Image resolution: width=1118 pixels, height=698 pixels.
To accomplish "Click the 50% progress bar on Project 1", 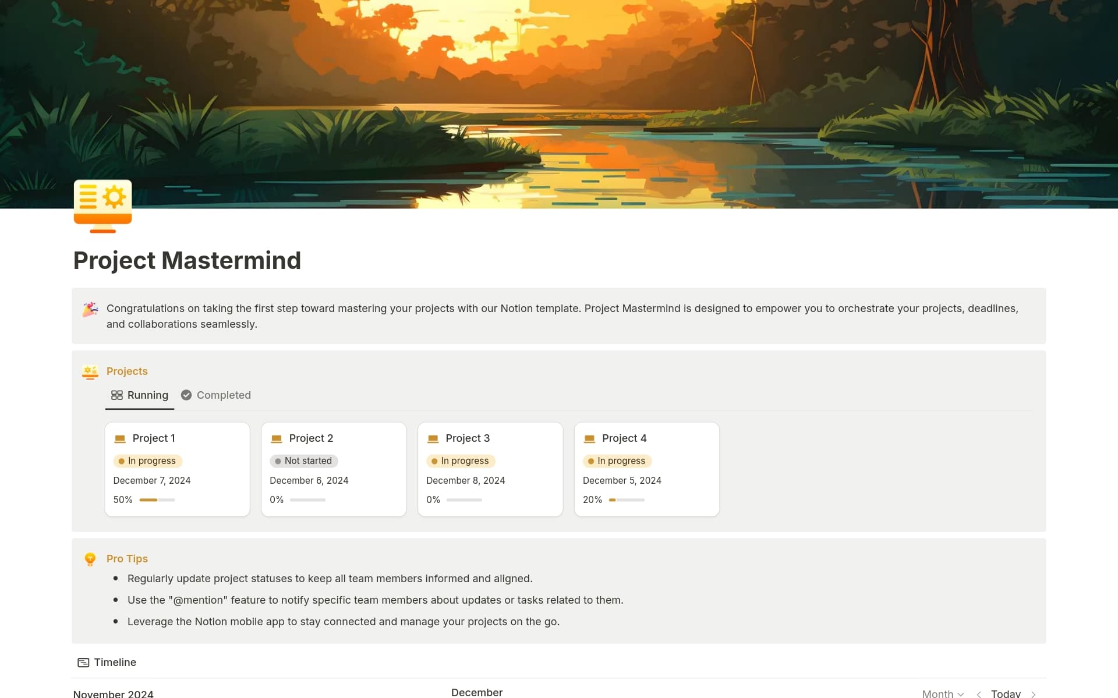I will pos(156,499).
